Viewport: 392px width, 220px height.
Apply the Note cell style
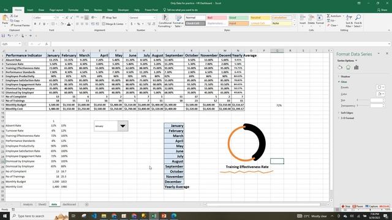(282, 23)
